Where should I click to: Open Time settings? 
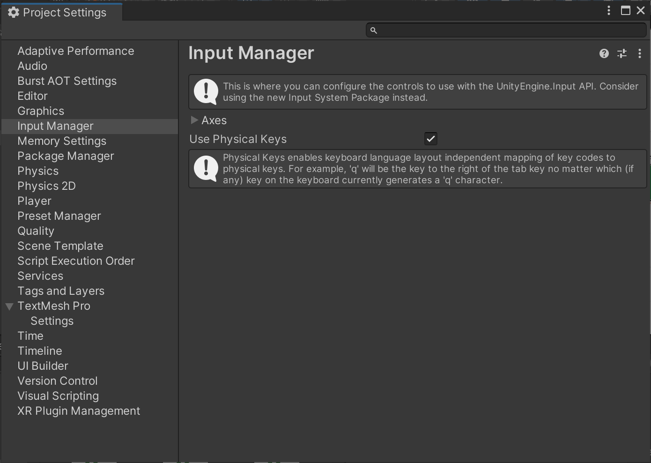click(x=30, y=336)
